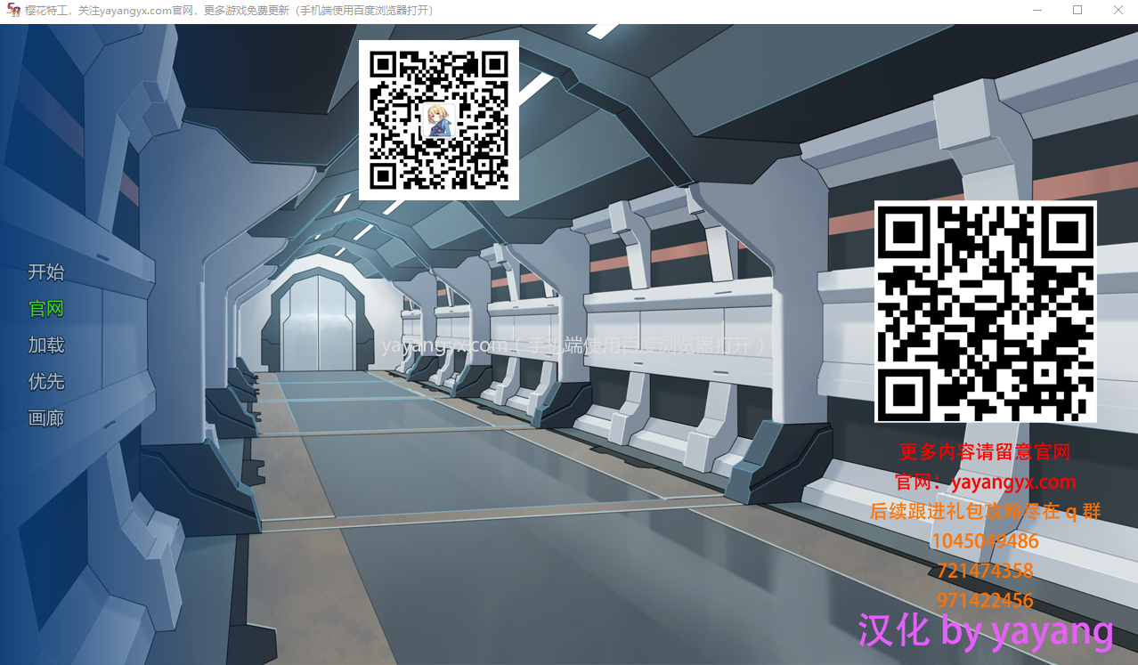Click the orange text 后续跟进礼包攻略尽在 q 群
The width and height of the screenshot is (1138, 665).
(x=986, y=512)
